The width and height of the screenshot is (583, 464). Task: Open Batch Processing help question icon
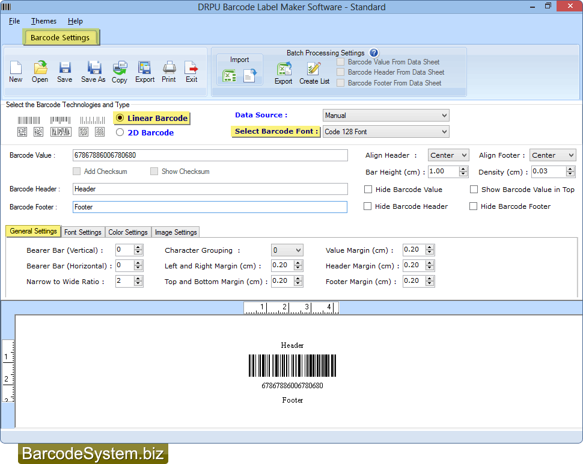click(x=374, y=53)
